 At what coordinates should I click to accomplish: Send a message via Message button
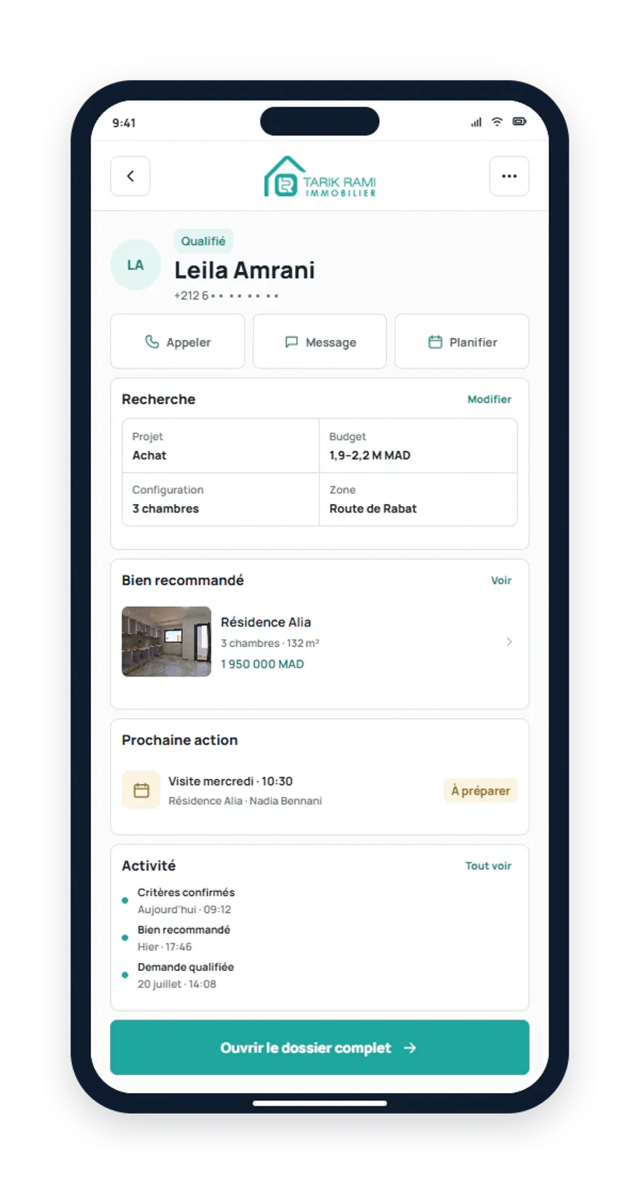(x=319, y=342)
